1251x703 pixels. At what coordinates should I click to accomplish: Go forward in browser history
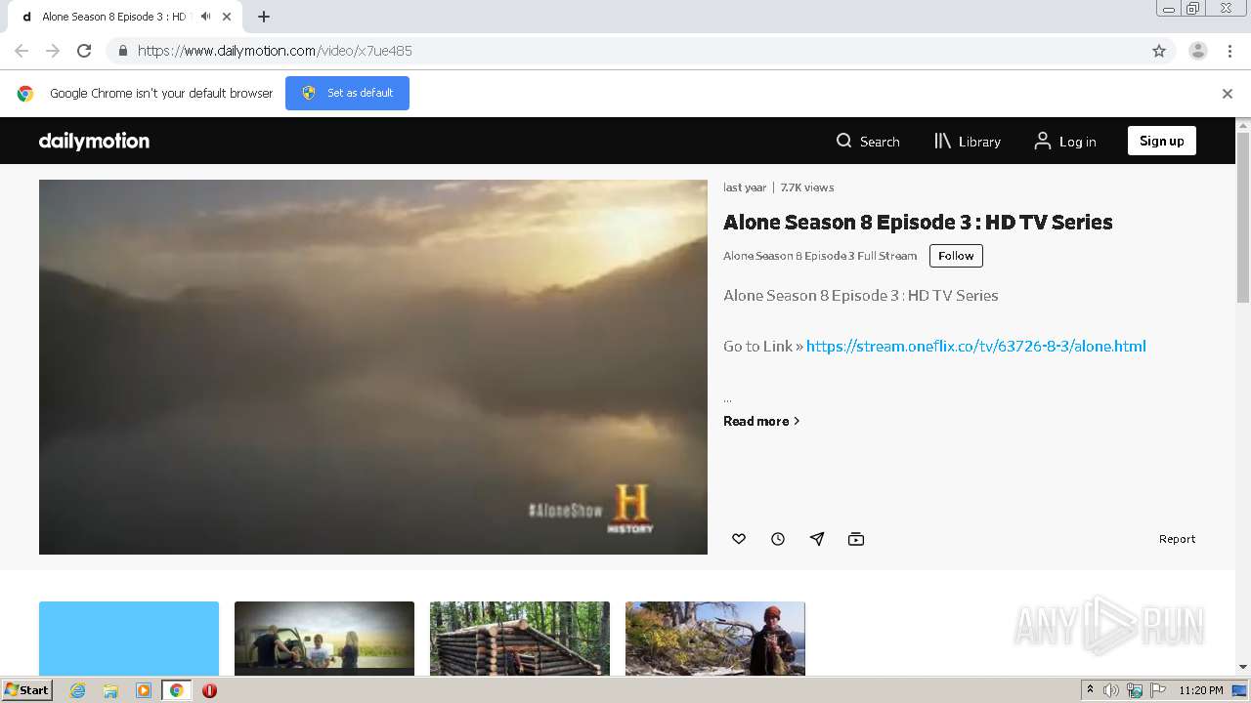(53, 51)
